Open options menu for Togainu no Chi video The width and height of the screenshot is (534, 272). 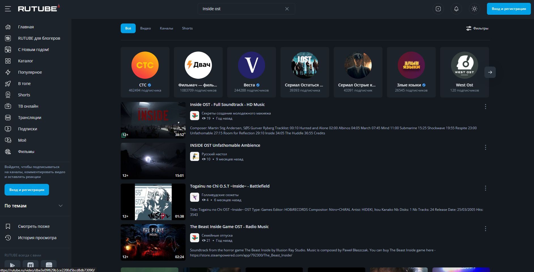point(486,188)
